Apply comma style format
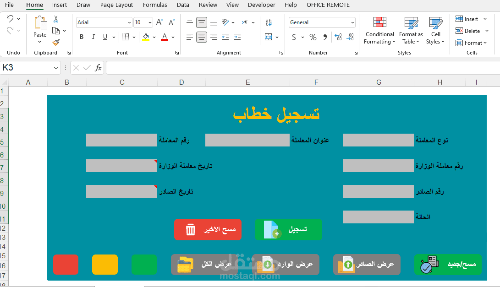The width and height of the screenshot is (500, 287). tap(325, 37)
